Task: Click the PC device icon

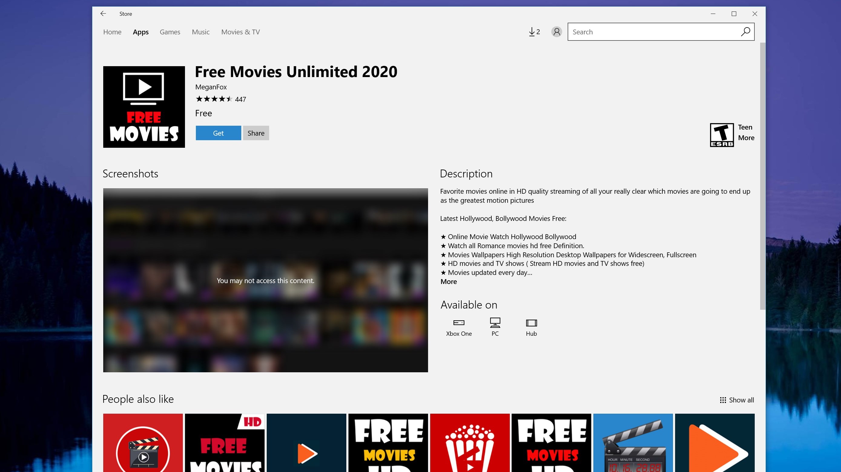Action: tap(495, 323)
